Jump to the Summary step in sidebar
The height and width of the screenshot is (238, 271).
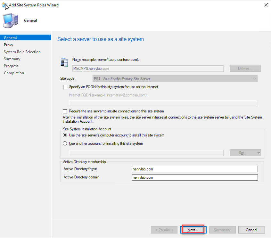[x=12, y=59]
